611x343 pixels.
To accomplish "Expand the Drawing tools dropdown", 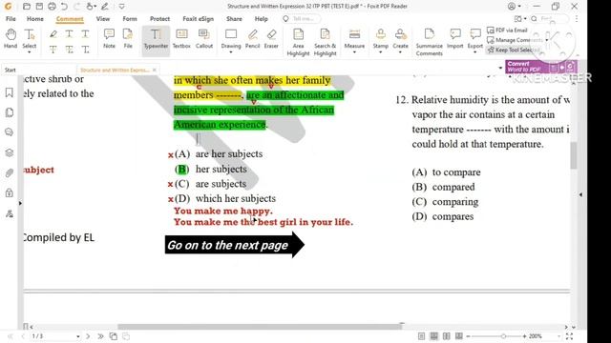I will tap(231, 52).
